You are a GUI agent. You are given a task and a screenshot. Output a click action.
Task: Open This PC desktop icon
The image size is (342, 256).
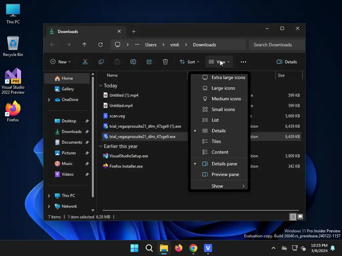click(x=13, y=14)
